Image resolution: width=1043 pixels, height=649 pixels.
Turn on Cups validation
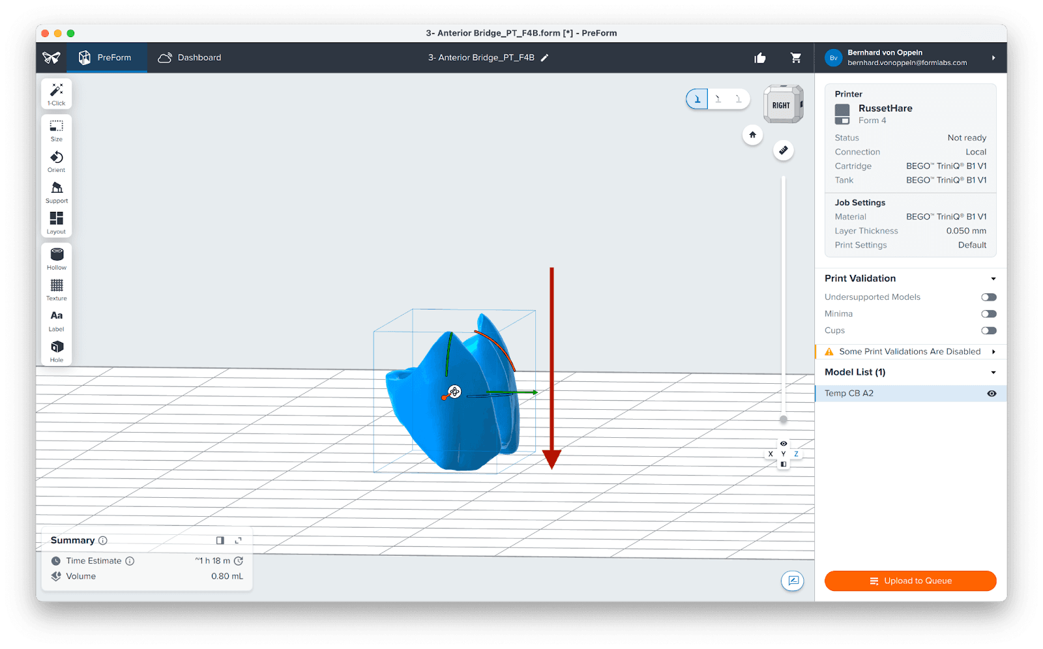(989, 331)
